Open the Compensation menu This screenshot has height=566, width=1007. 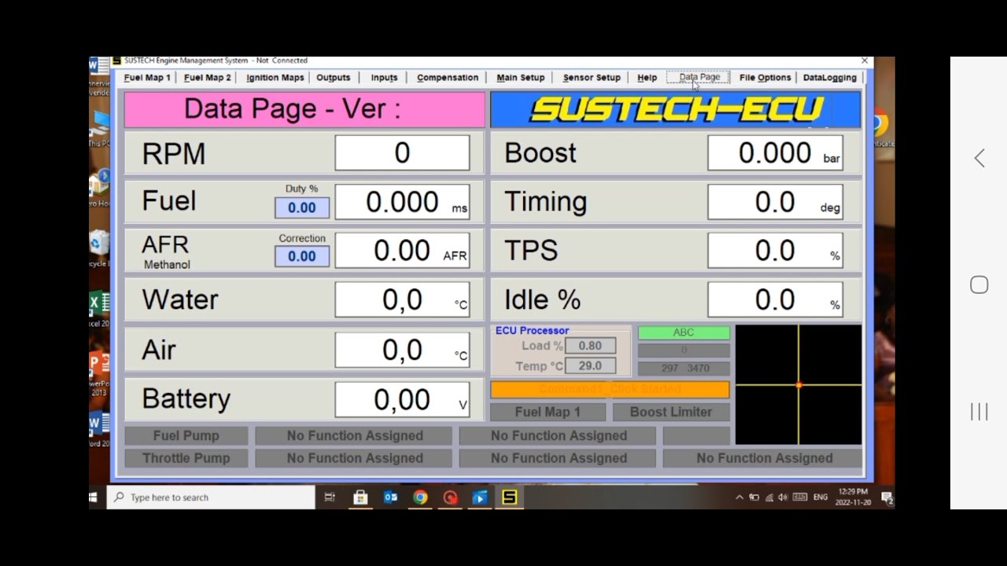tap(448, 78)
